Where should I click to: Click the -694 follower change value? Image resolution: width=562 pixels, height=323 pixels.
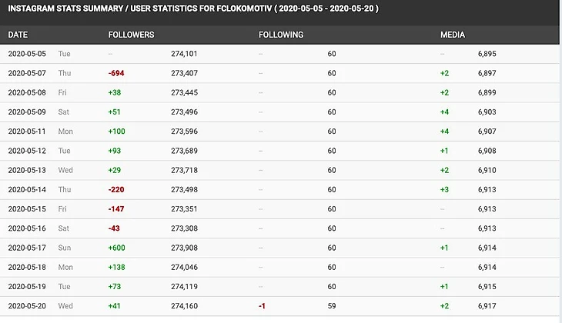[117, 73]
